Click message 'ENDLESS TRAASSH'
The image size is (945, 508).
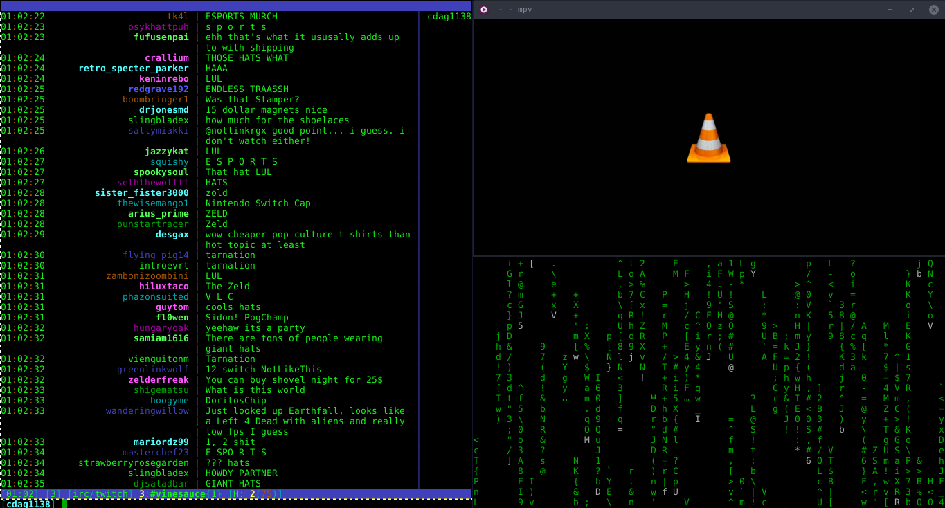point(247,89)
